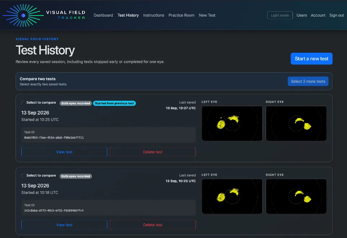Open the New Test nav link
This screenshot has height=238, width=347.
pos(207,15)
